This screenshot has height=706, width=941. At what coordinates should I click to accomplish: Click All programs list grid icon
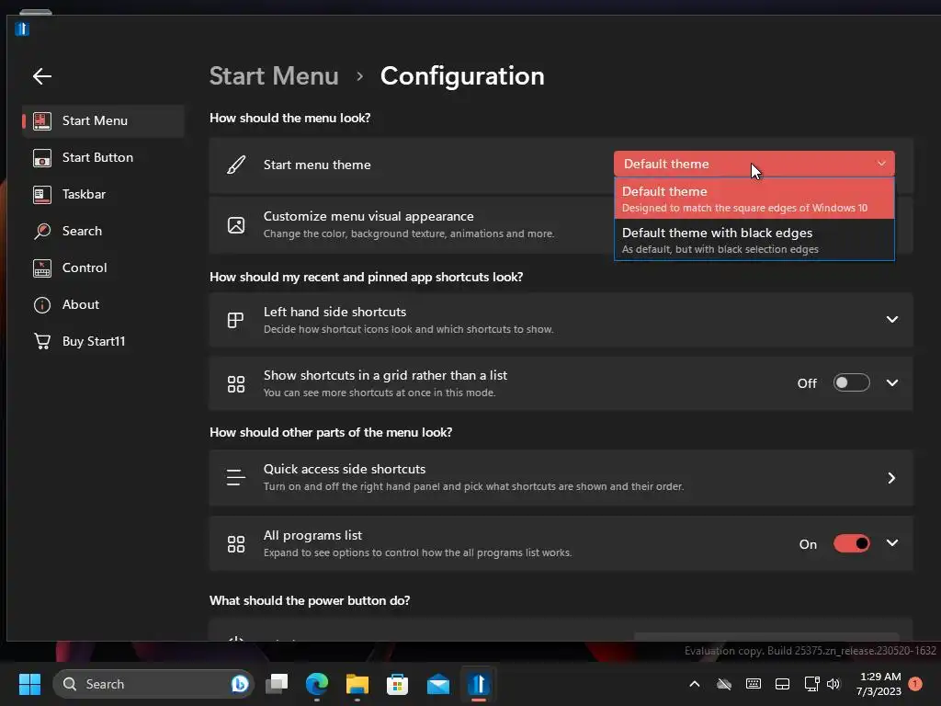click(x=236, y=544)
